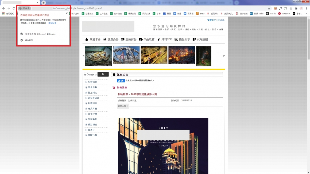Open the 攝影文章 nav menu
Image resolution: width=310 pixels, height=174 pixels.
(x=182, y=39)
